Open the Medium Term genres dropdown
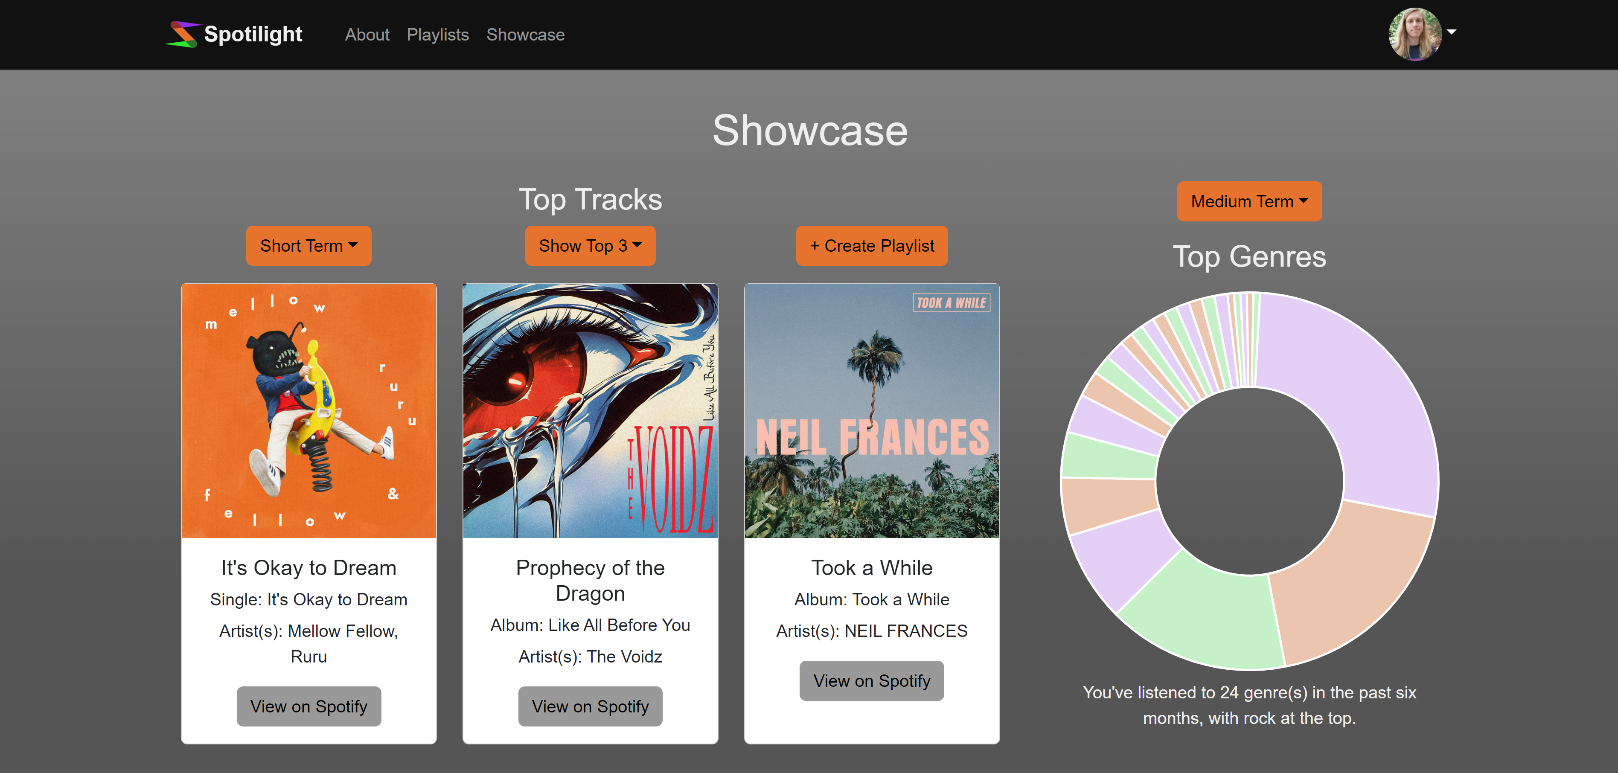Screen dimensions: 1618x773 pyautogui.click(x=1248, y=201)
